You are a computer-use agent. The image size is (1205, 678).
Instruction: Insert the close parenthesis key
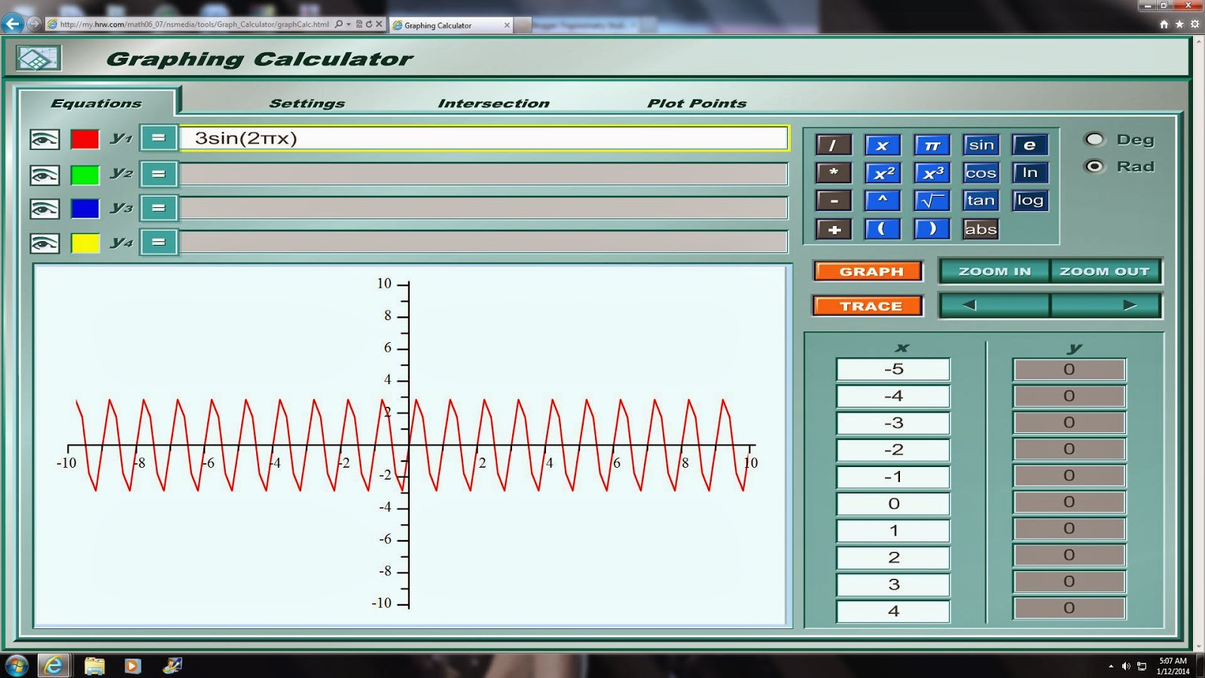click(x=932, y=229)
